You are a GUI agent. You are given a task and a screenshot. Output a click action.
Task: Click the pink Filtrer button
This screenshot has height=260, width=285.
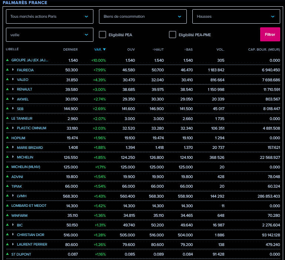pos(270,34)
